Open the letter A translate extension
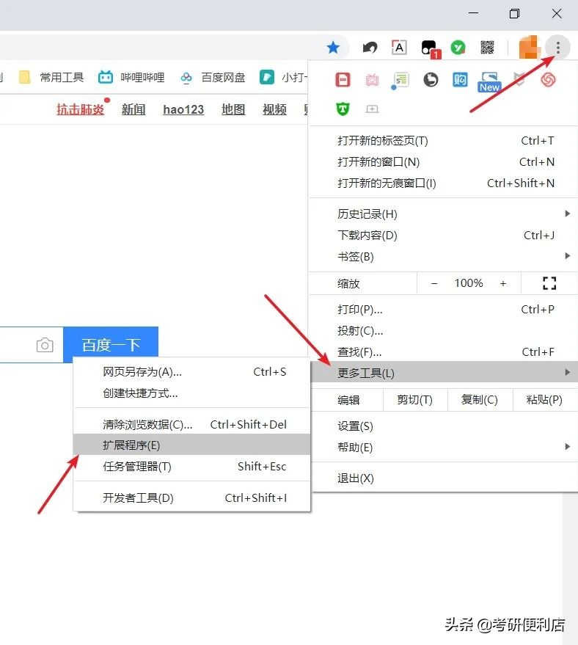Viewport: 578px width, 645px height. tap(399, 47)
